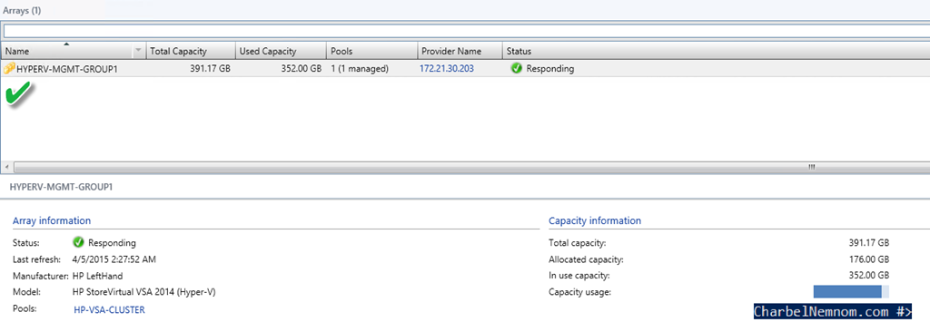This screenshot has width=930, height=332.
Task: Click Total capacity value in Capacity information
Action: click(869, 242)
